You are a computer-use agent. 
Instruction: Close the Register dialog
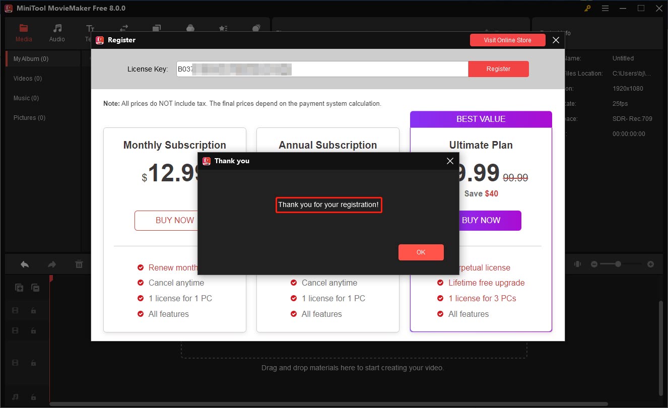[556, 40]
